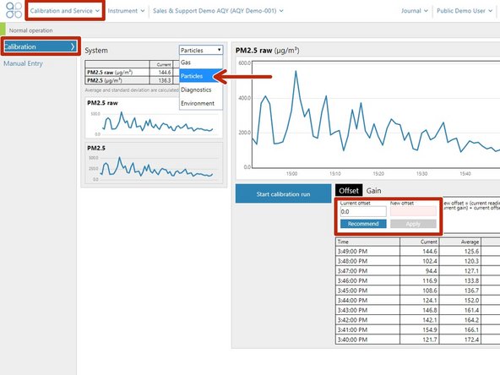Choose Gas from the dropdown list

[201, 62]
